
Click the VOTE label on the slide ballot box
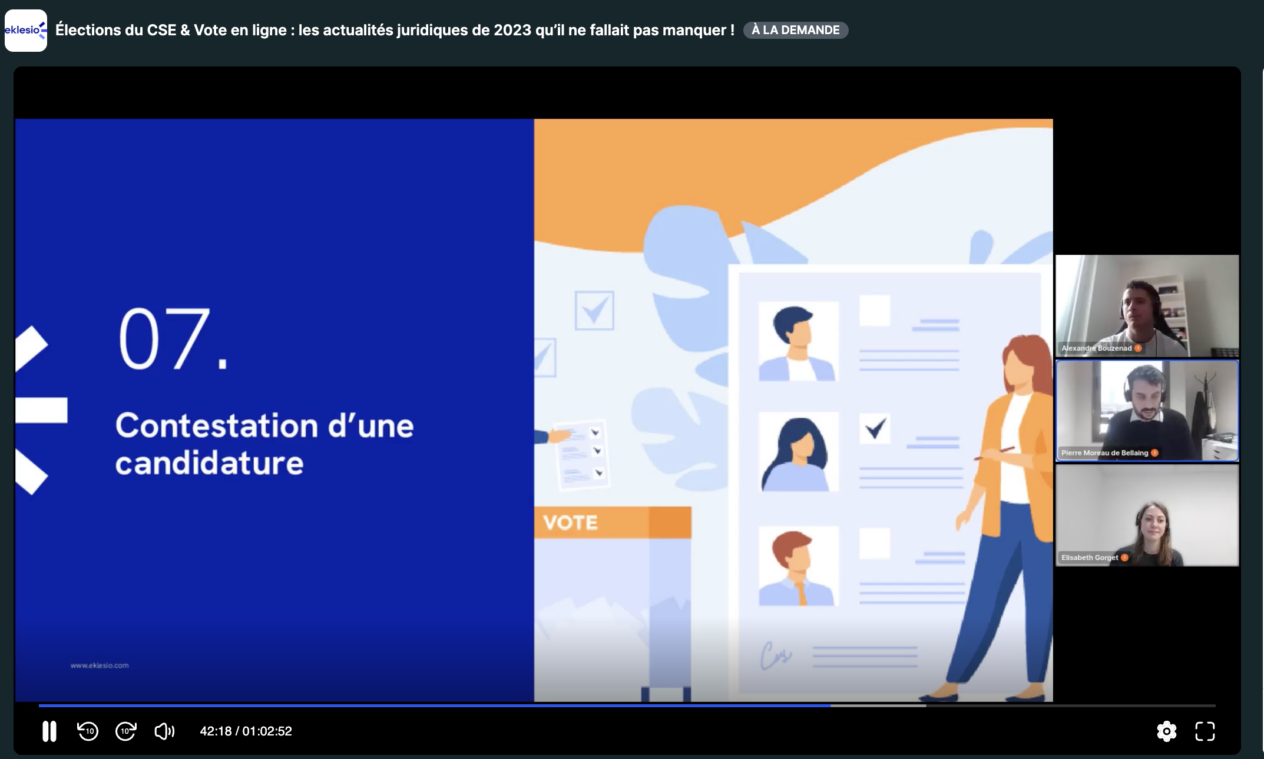click(x=570, y=522)
